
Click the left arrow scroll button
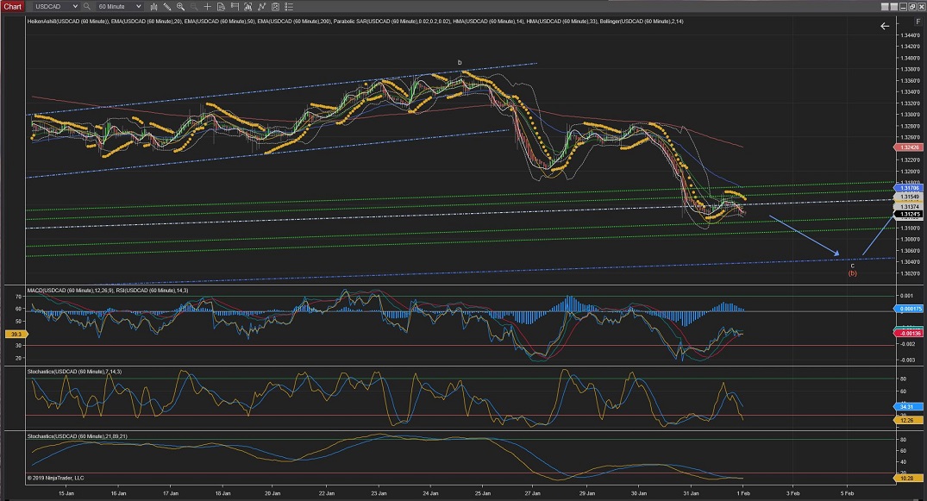pyautogui.click(x=884, y=27)
